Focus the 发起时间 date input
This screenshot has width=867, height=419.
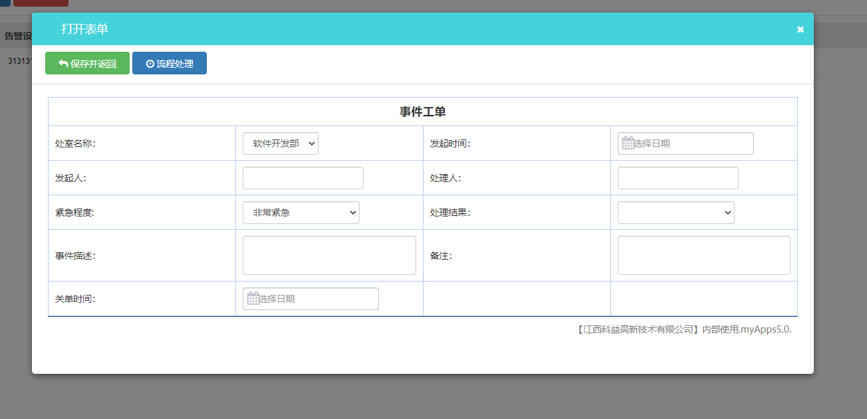click(685, 143)
